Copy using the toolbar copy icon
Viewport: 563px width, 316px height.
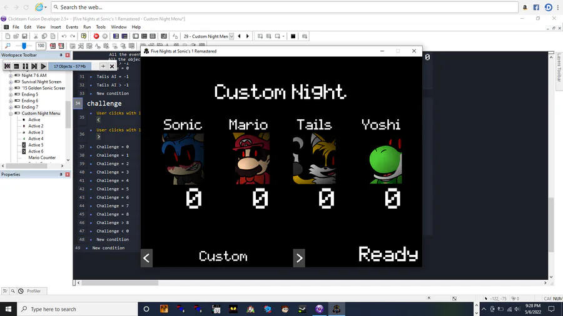click(44, 36)
